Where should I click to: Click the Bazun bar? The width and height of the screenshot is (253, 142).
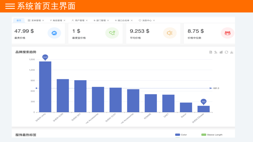[x=186, y=107]
